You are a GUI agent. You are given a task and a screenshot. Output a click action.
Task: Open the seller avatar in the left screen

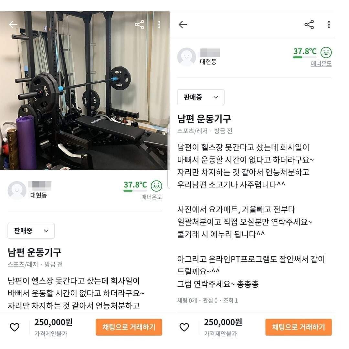coord(17,190)
